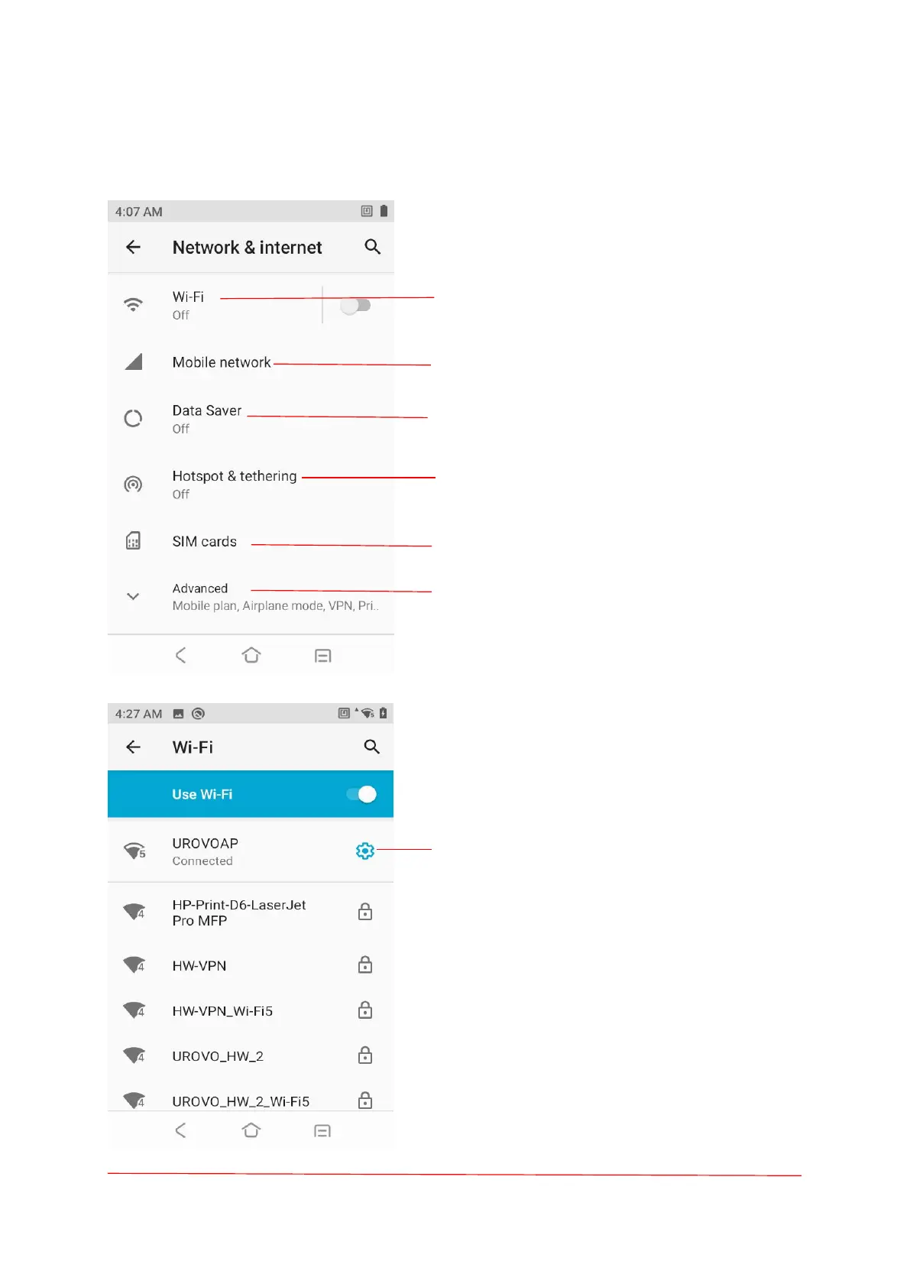Disable the Use Wi-Fi switch
Image resolution: width=910 pixels, height=1287 pixels.
point(361,795)
